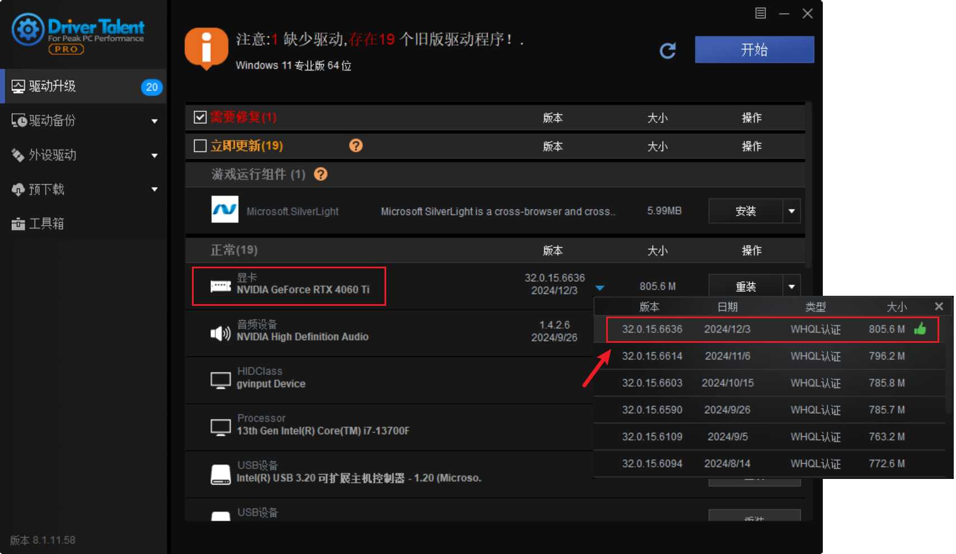Click the 开始 start button
Image resolution: width=956 pixels, height=554 pixels.
click(x=754, y=50)
